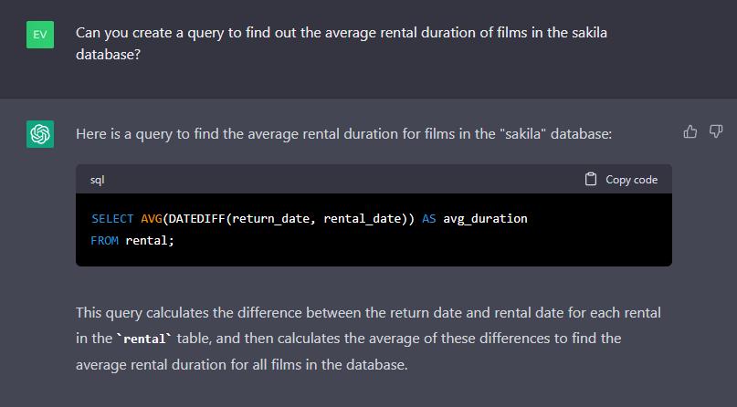Click the ChatGPT logo avatar
Viewport: 737px width, 407px height.
(40, 134)
